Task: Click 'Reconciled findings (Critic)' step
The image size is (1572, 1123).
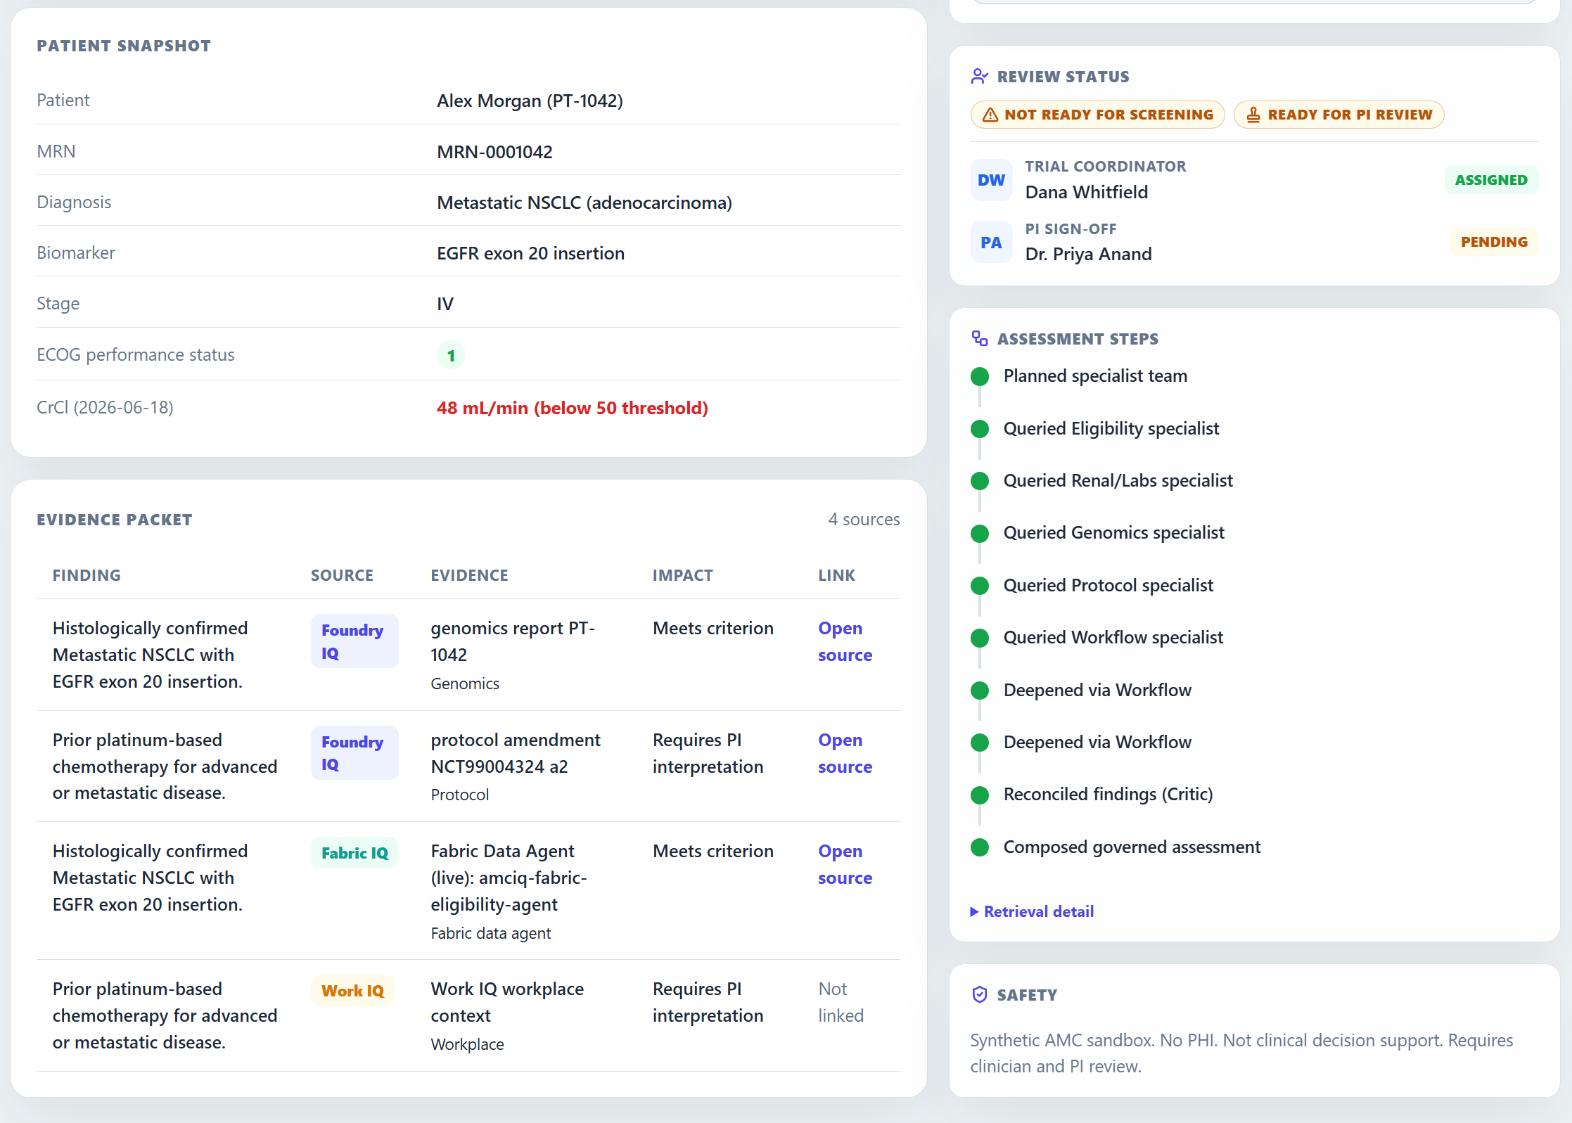Action: 1108,794
